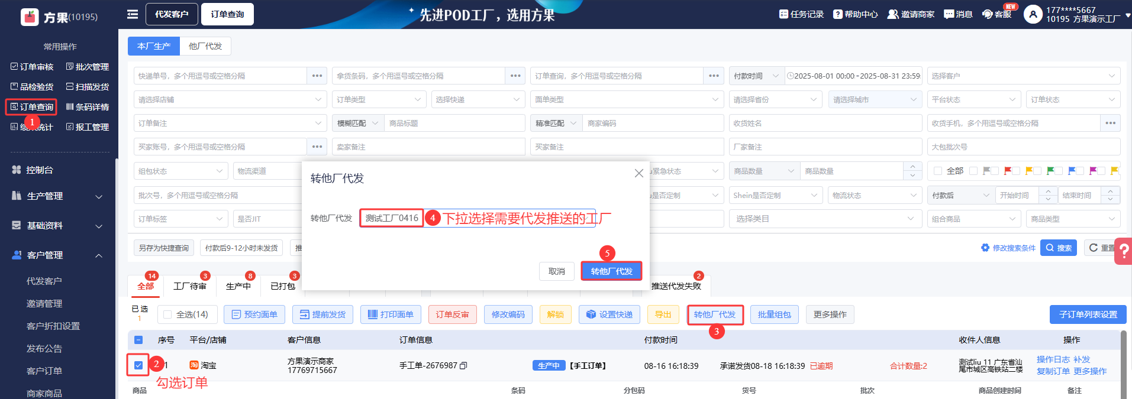1132x399 pixels.
Task: Toggle the table header select-all checkbox
Action: [138, 340]
